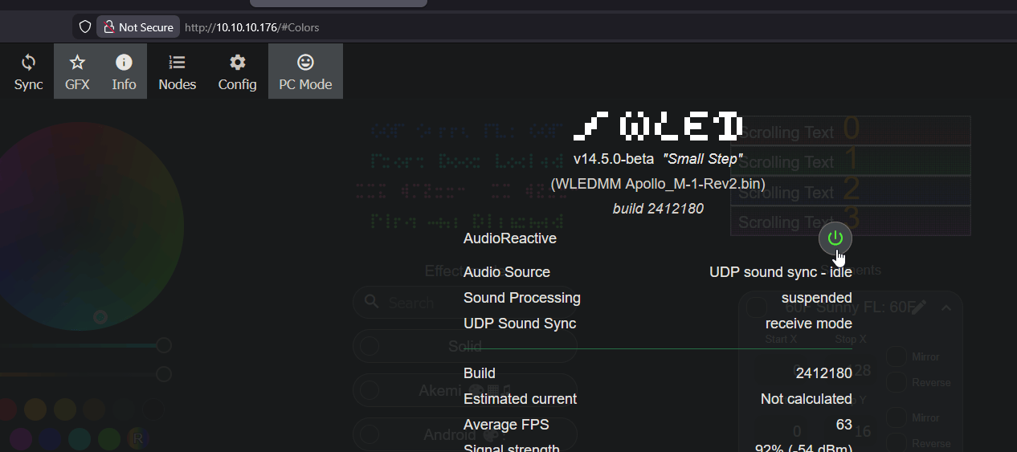This screenshot has height=452, width=1017.
Task: Close the Info panel via Info button
Action: (124, 71)
